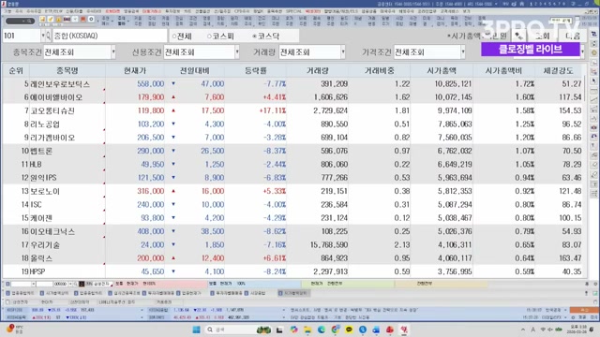Open the File Explorer taskbar icon
Viewport: 600px width, 337px height.
(x=307, y=330)
